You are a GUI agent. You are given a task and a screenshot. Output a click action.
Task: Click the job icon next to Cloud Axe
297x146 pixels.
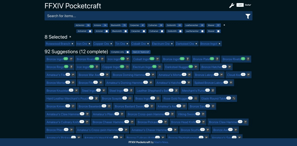click(248, 75)
